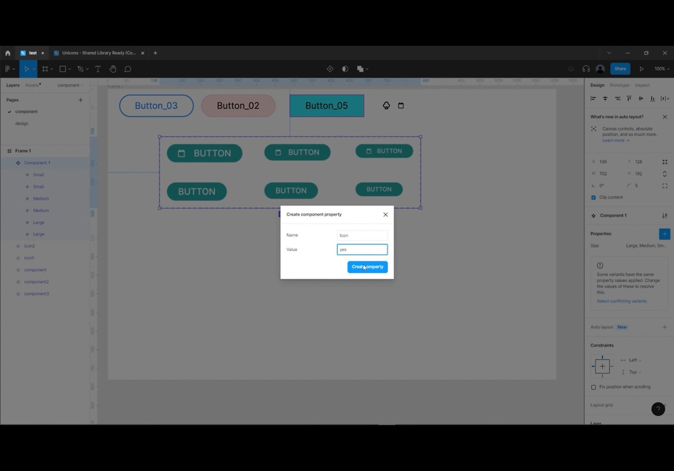Image resolution: width=674 pixels, height=471 pixels.
Task: Select the Text tool
Action: (98, 69)
